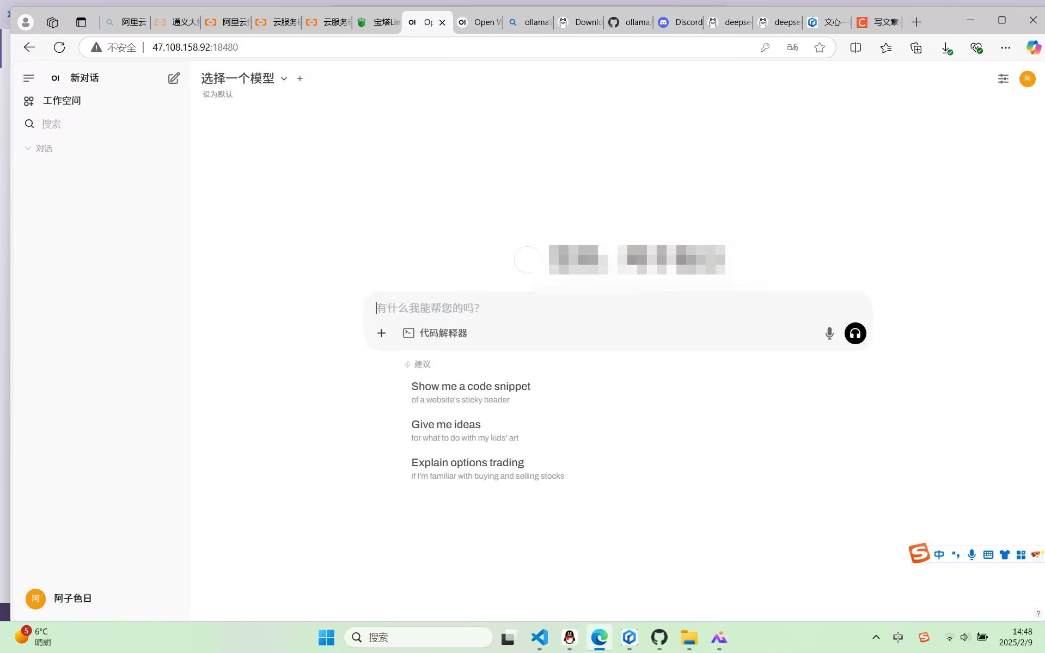The height and width of the screenshot is (653, 1045).
Task: Open the favorites list icon
Action: point(886,47)
